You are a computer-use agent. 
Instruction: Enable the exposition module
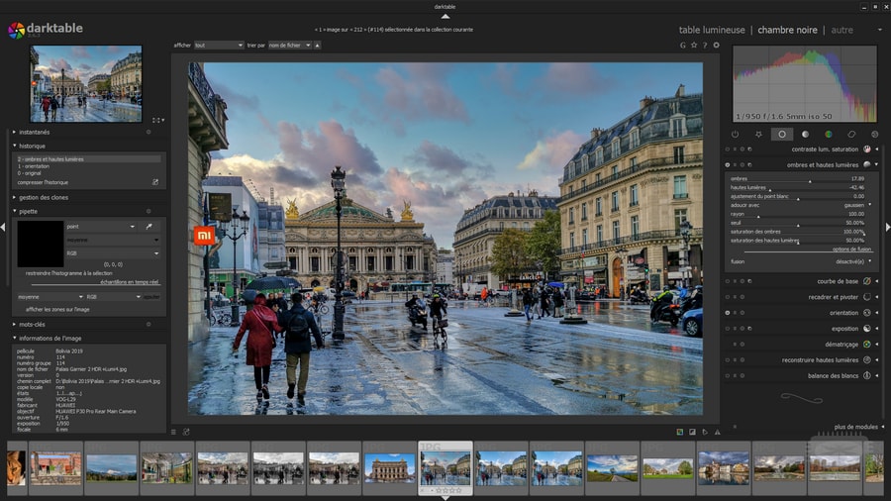tap(728, 329)
